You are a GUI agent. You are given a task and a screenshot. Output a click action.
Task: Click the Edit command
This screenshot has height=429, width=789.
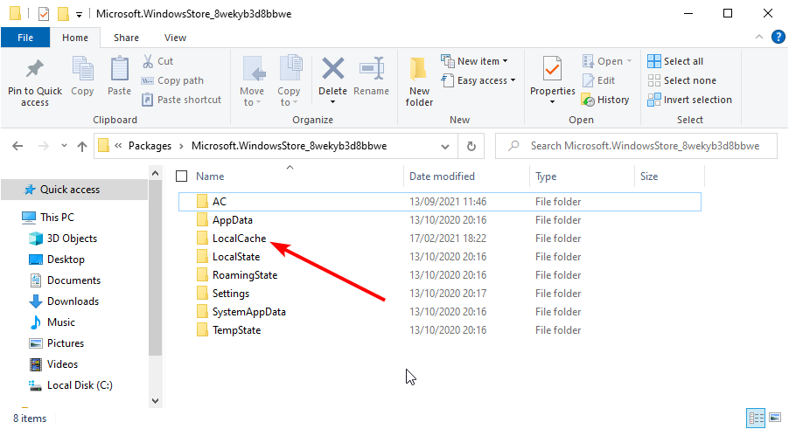[599, 80]
